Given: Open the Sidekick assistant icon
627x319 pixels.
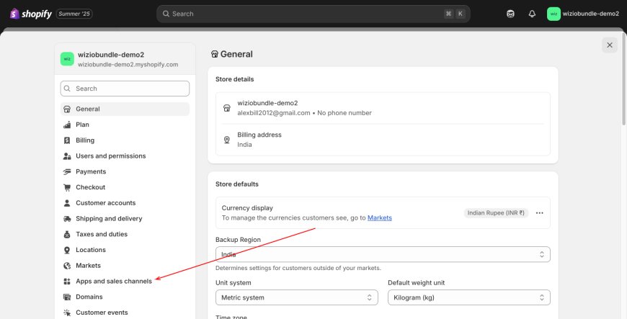Looking at the screenshot, I should [x=510, y=14].
